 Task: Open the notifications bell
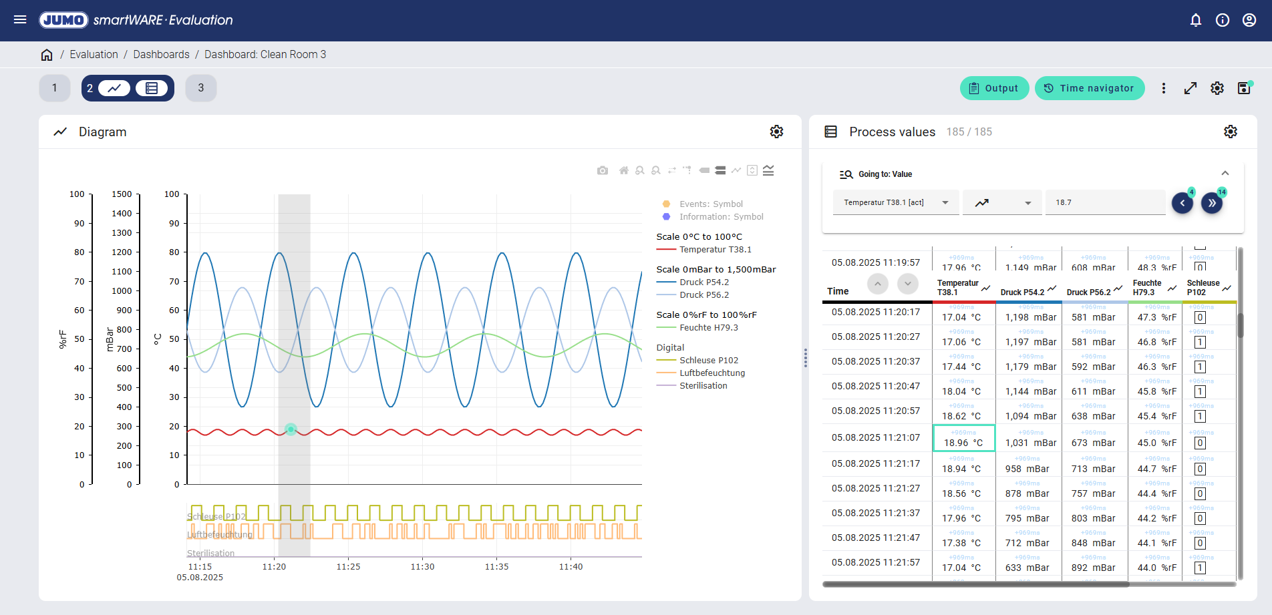click(x=1196, y=20)
